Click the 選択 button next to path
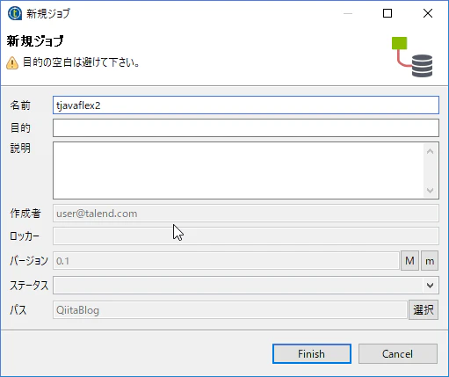Viewport: 449px width, 377px height. (x=424, y=309)
